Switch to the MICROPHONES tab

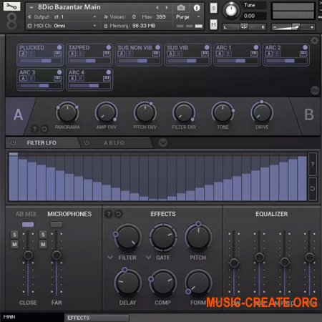(x=69, y=214)
